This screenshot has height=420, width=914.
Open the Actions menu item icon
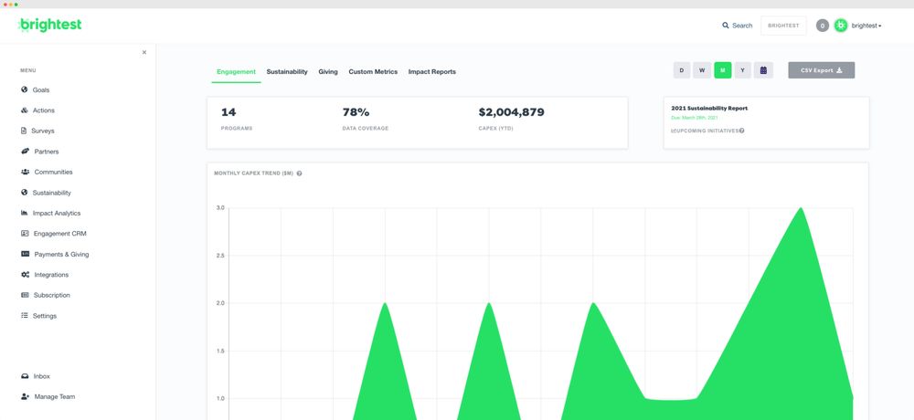click(25, 110)
